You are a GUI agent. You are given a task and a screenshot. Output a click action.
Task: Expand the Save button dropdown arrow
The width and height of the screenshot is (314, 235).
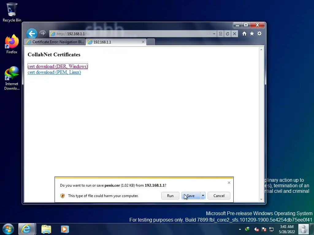[x=203, y=196]
